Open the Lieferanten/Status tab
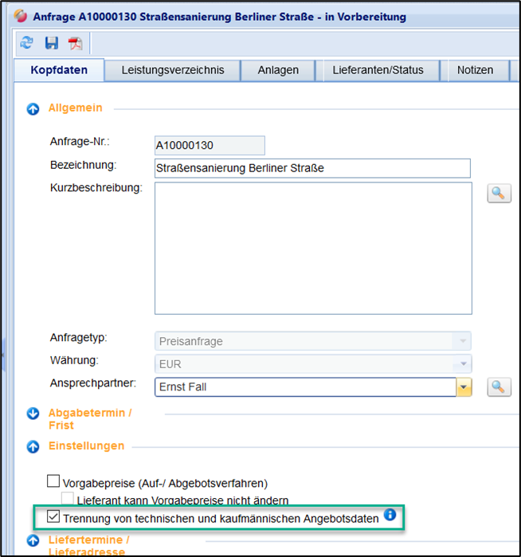521x557 pixels. (x=378, y=70)
